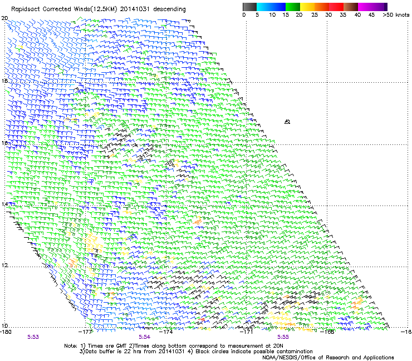The image size is (412, 361).
Task: Click the longitude label "-177" on the bottom axis
Action: point(85,332)
